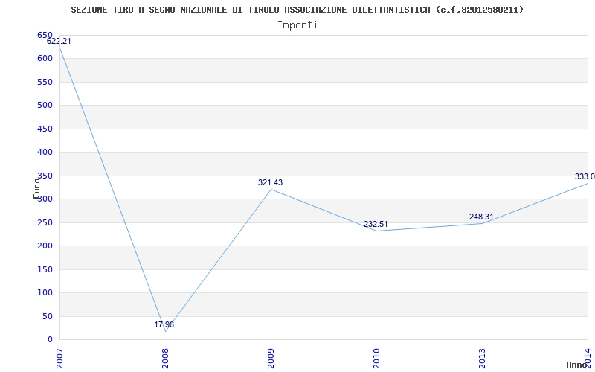Click year 2010 on x-axis

(x=376, y=359)
